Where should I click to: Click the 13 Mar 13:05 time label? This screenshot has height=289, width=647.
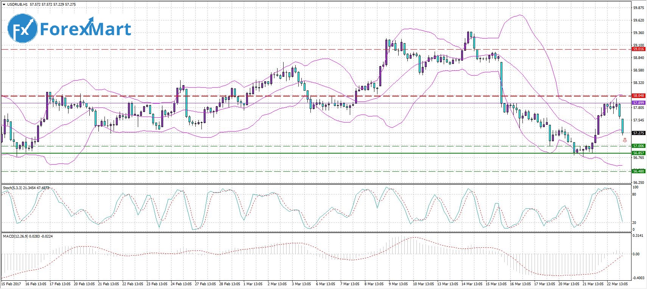click(447, 284)
